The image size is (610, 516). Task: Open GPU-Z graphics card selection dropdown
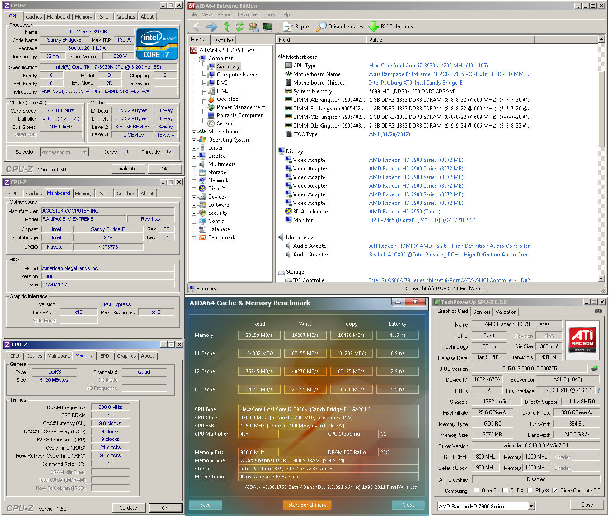coord(531,507)
